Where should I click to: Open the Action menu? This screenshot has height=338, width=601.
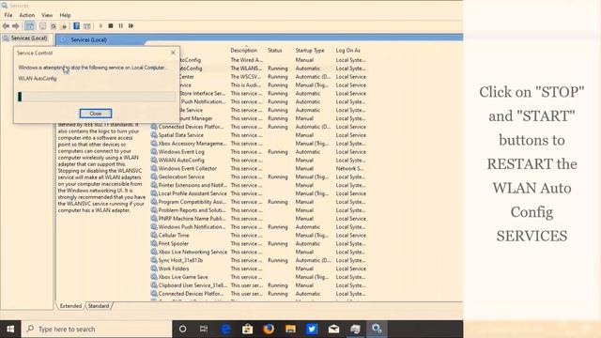point(27,15)
